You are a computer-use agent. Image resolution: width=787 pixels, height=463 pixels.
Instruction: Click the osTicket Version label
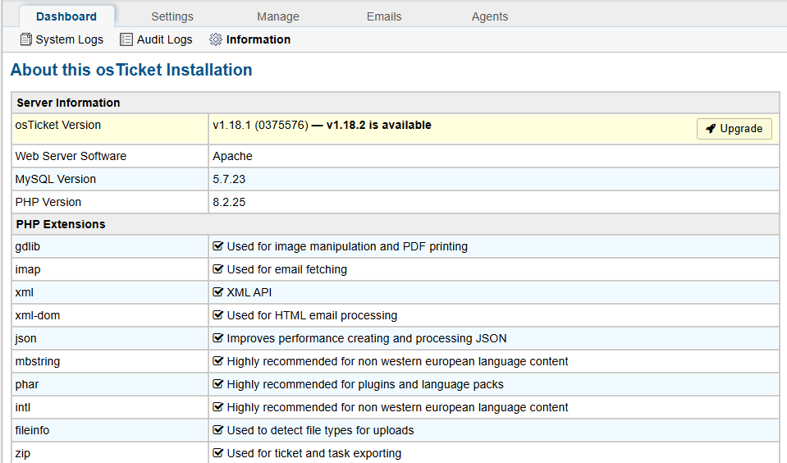point(58,125)
